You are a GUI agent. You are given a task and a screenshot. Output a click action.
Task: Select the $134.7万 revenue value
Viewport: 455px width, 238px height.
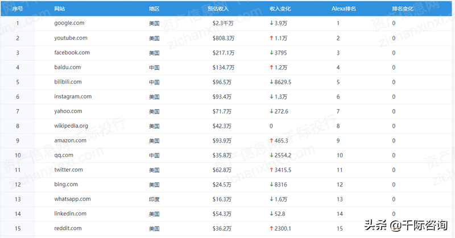pos(224,68)
